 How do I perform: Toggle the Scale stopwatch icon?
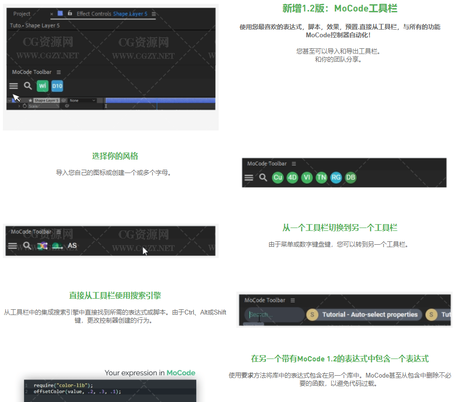25,106
